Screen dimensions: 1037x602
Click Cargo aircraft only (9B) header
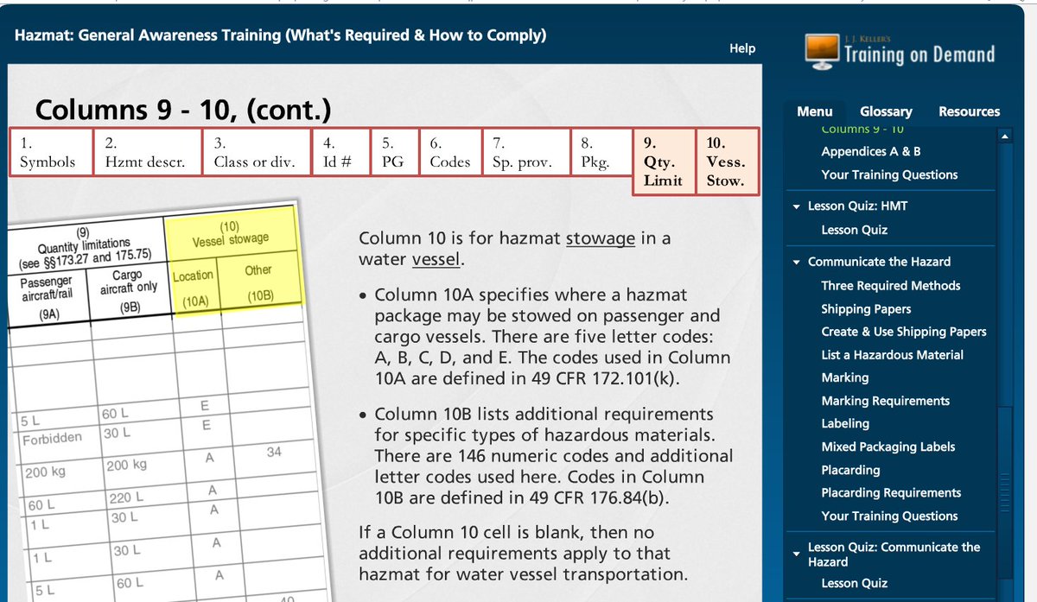[x=129, y=290]
